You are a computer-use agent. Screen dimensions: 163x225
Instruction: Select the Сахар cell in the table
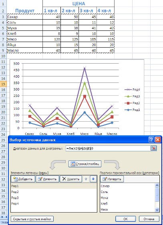click(25, 17)
